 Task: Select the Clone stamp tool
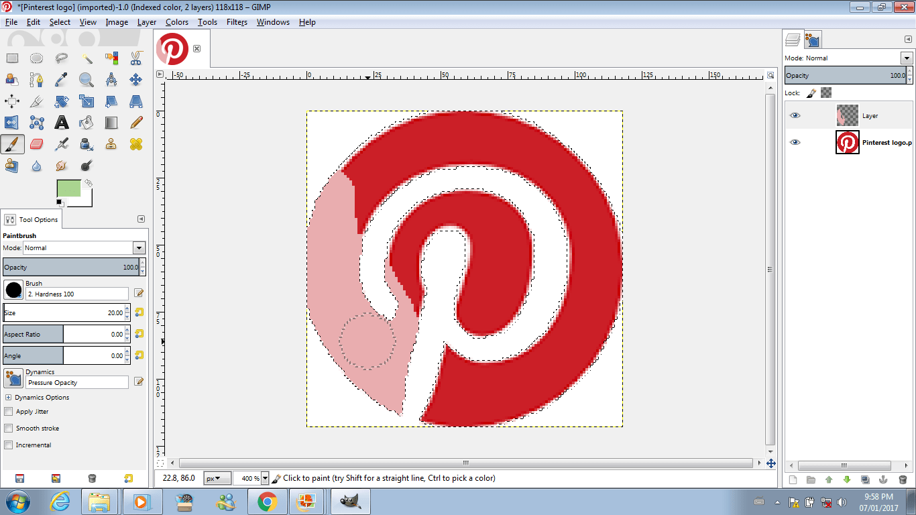111,144
